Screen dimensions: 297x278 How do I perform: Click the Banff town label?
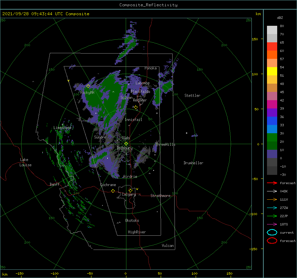pos(54,184)
